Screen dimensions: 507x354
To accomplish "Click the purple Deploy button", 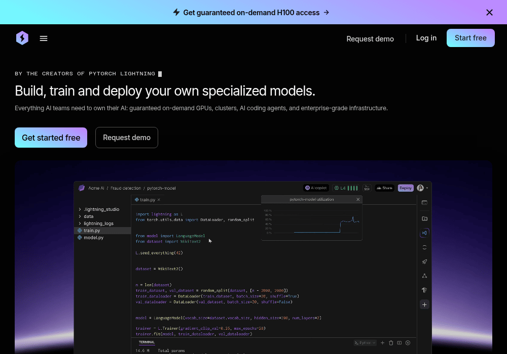I will (x=406, y=188).
